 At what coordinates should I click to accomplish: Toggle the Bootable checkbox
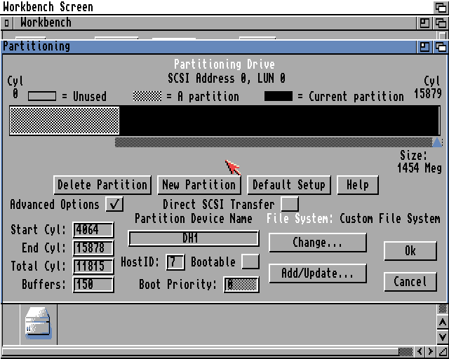(x=250, y=262)
